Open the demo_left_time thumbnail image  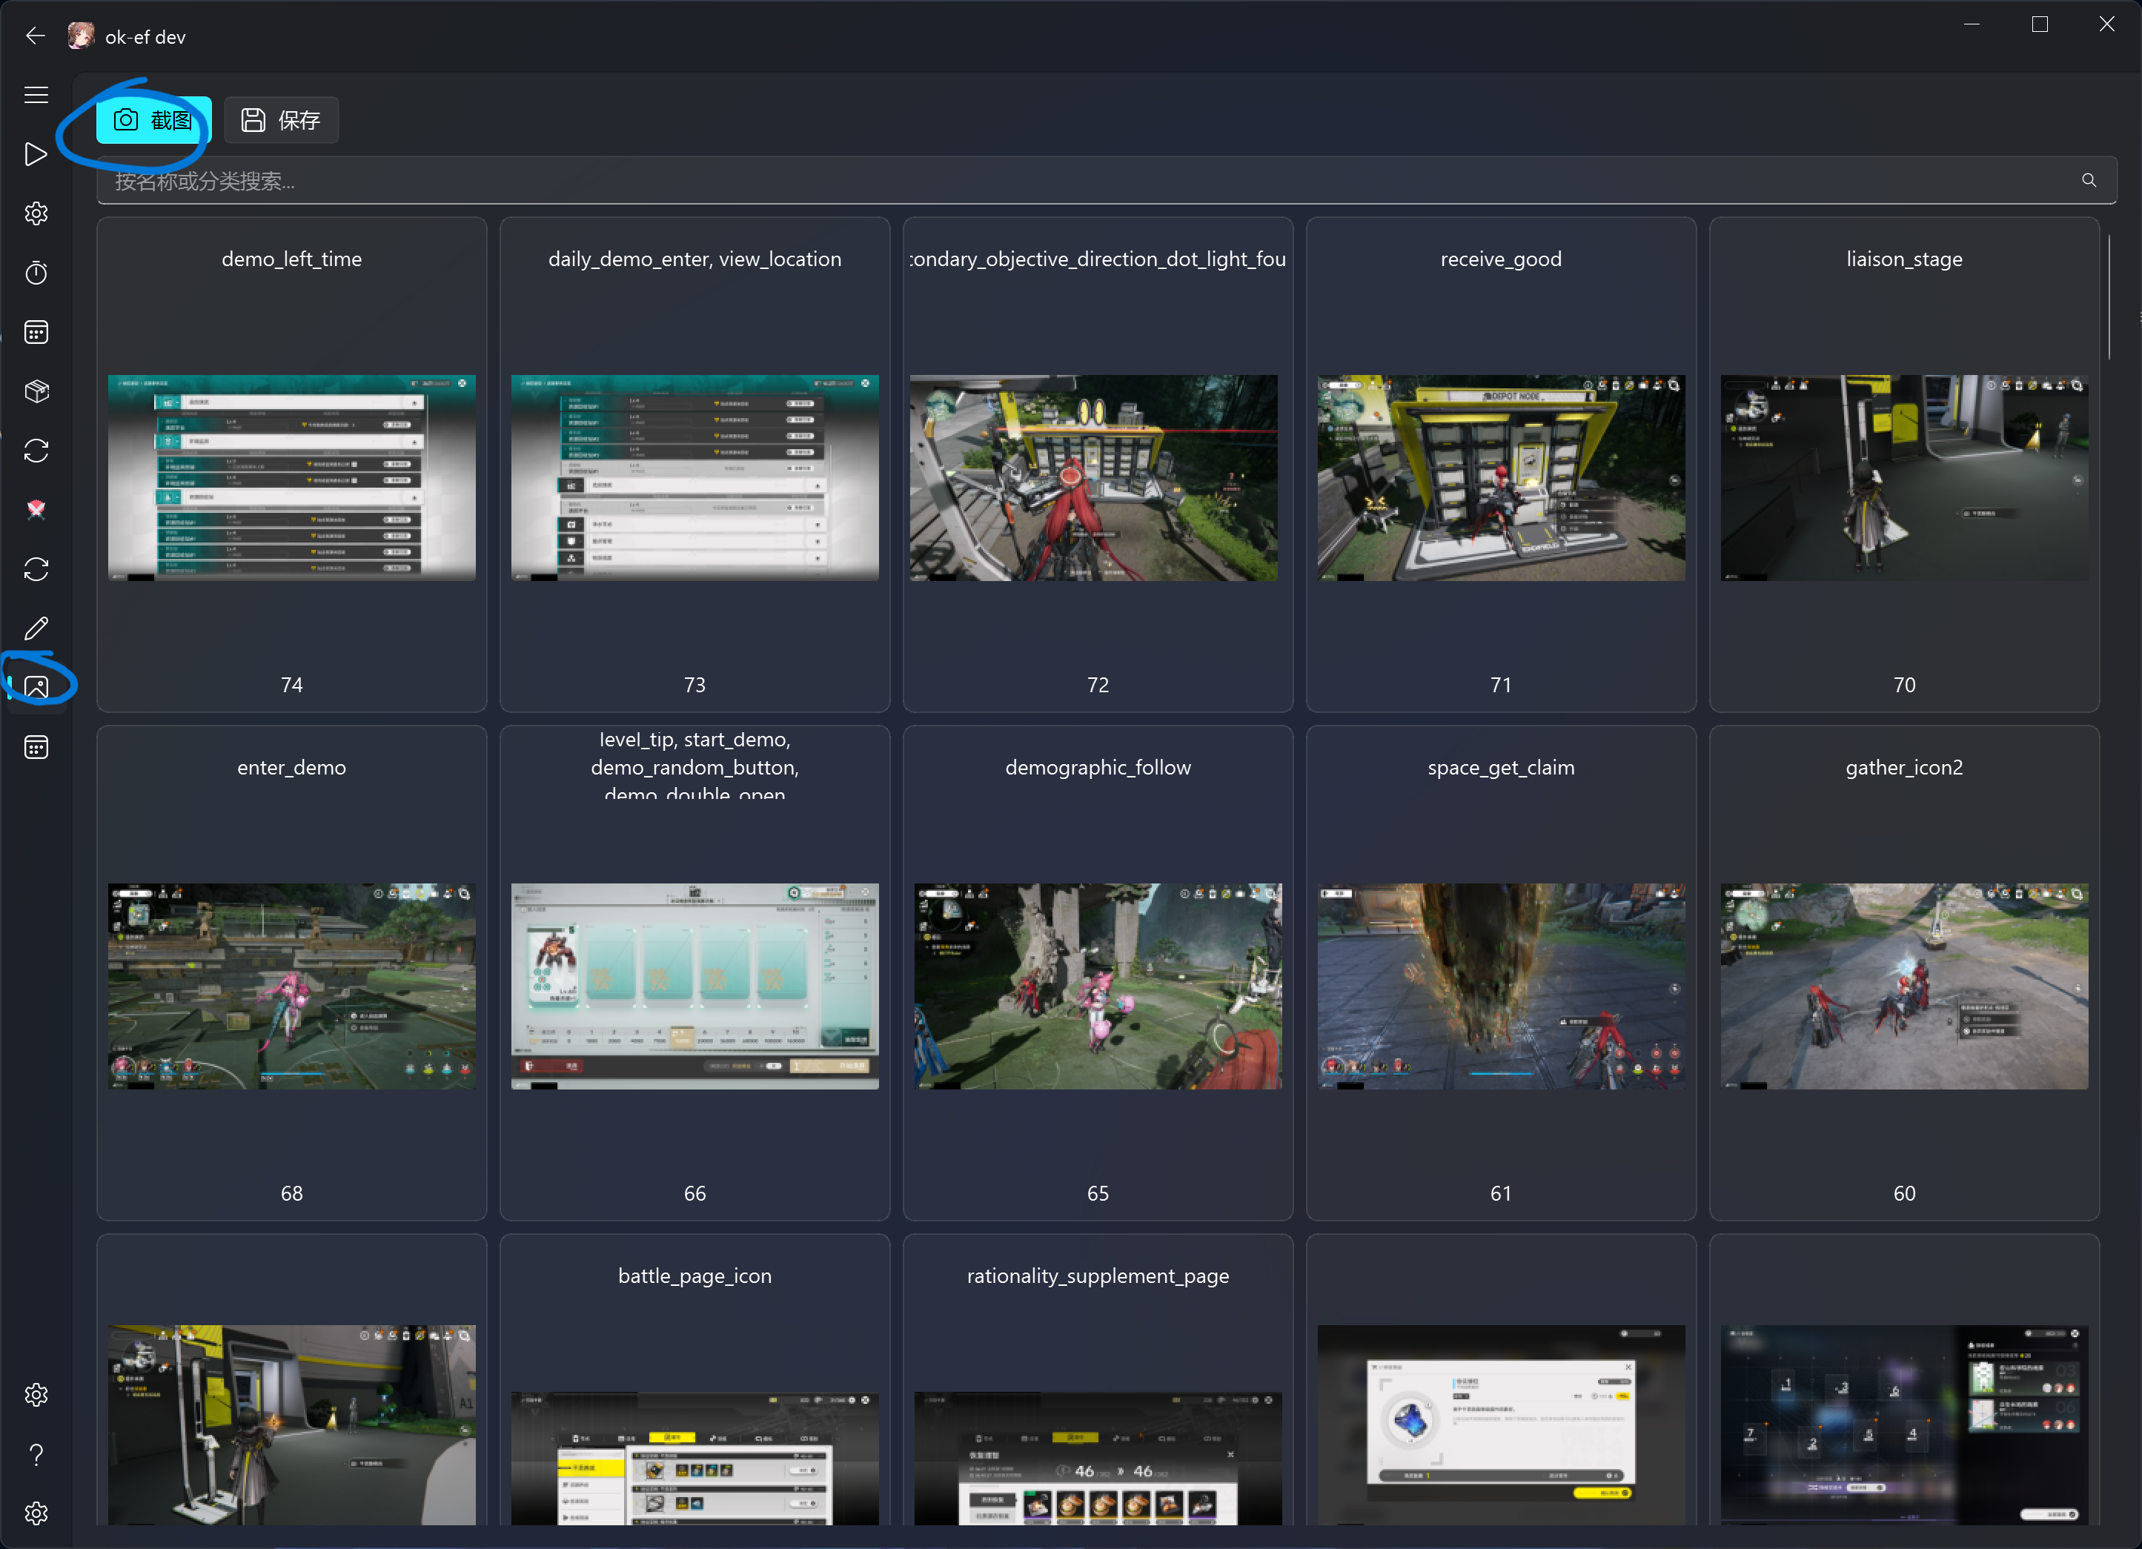pos(292,478)
